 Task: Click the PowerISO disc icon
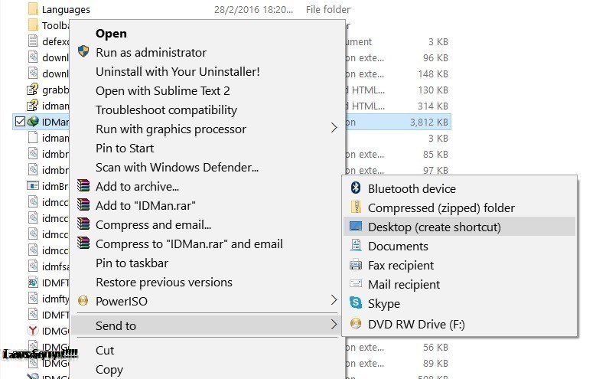[83, 301]
